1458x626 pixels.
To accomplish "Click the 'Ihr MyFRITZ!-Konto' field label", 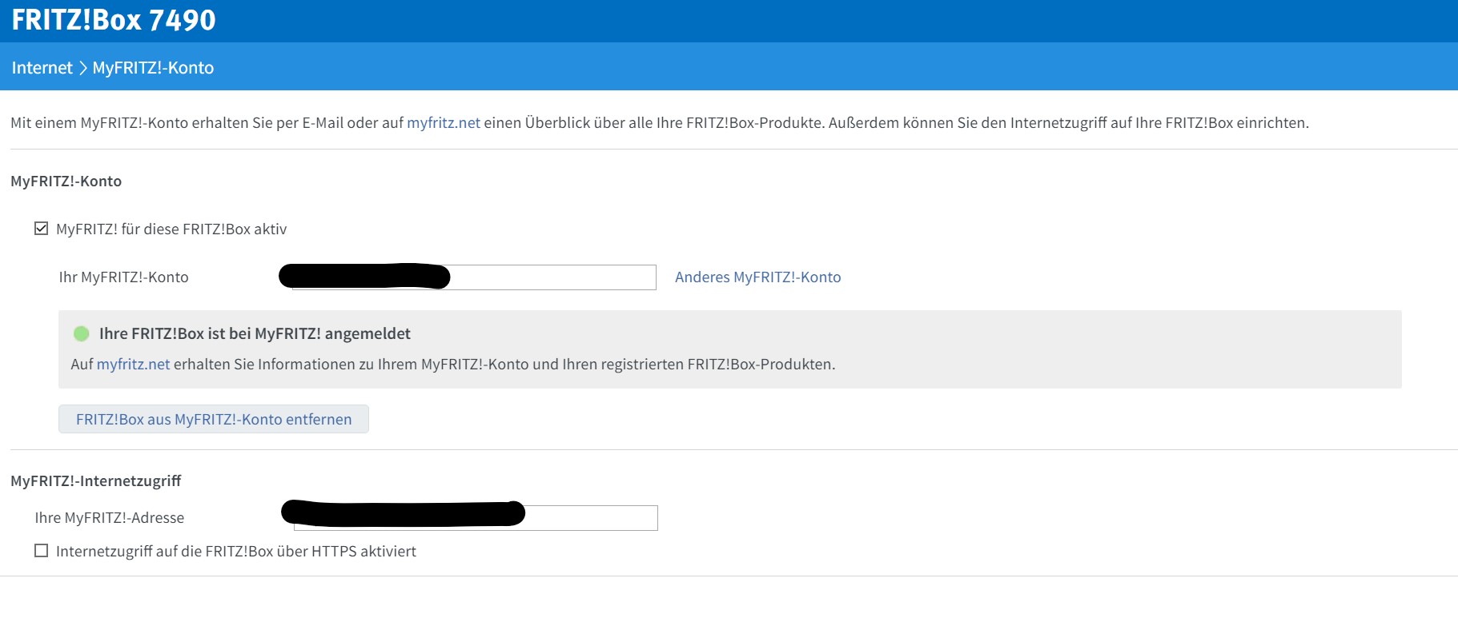I will pos(123,277).
